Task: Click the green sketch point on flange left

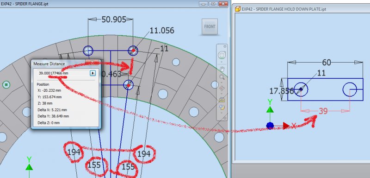Action: (x=6, y=85)
